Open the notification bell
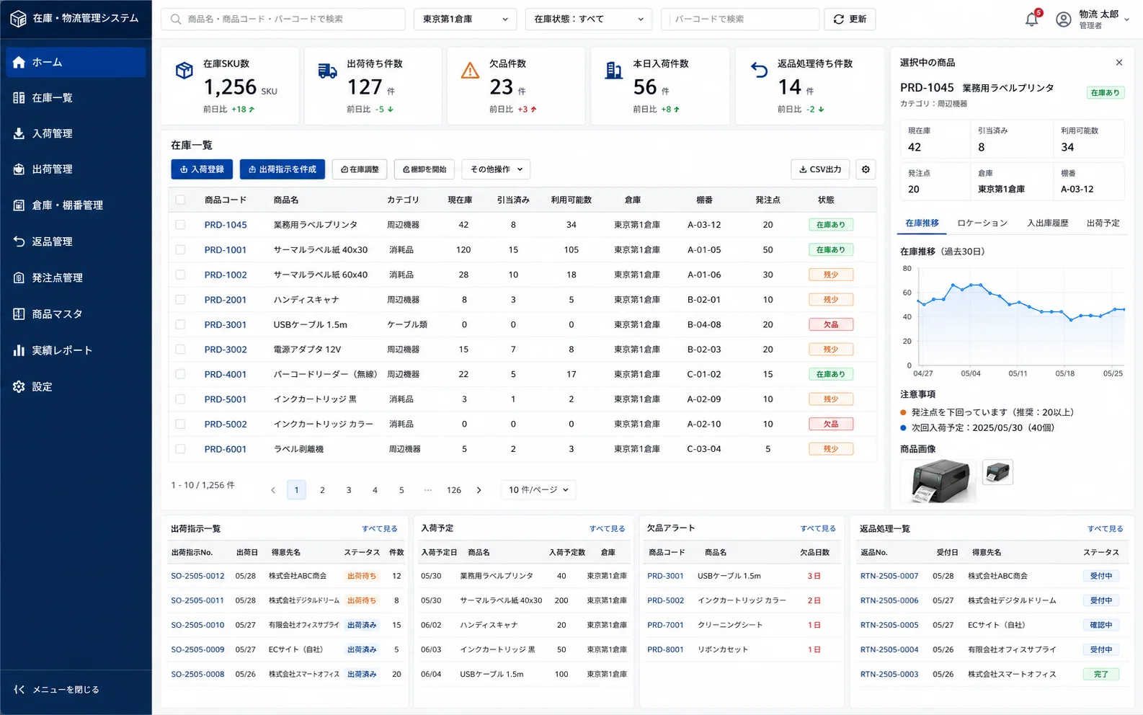This screenshot has width=1143, height=715. pos(1032,19)
